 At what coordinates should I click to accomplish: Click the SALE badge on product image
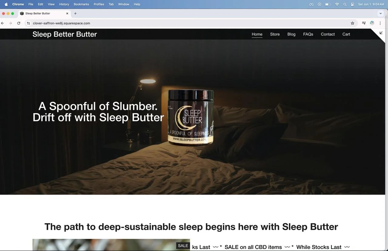[x=183, y=246]
